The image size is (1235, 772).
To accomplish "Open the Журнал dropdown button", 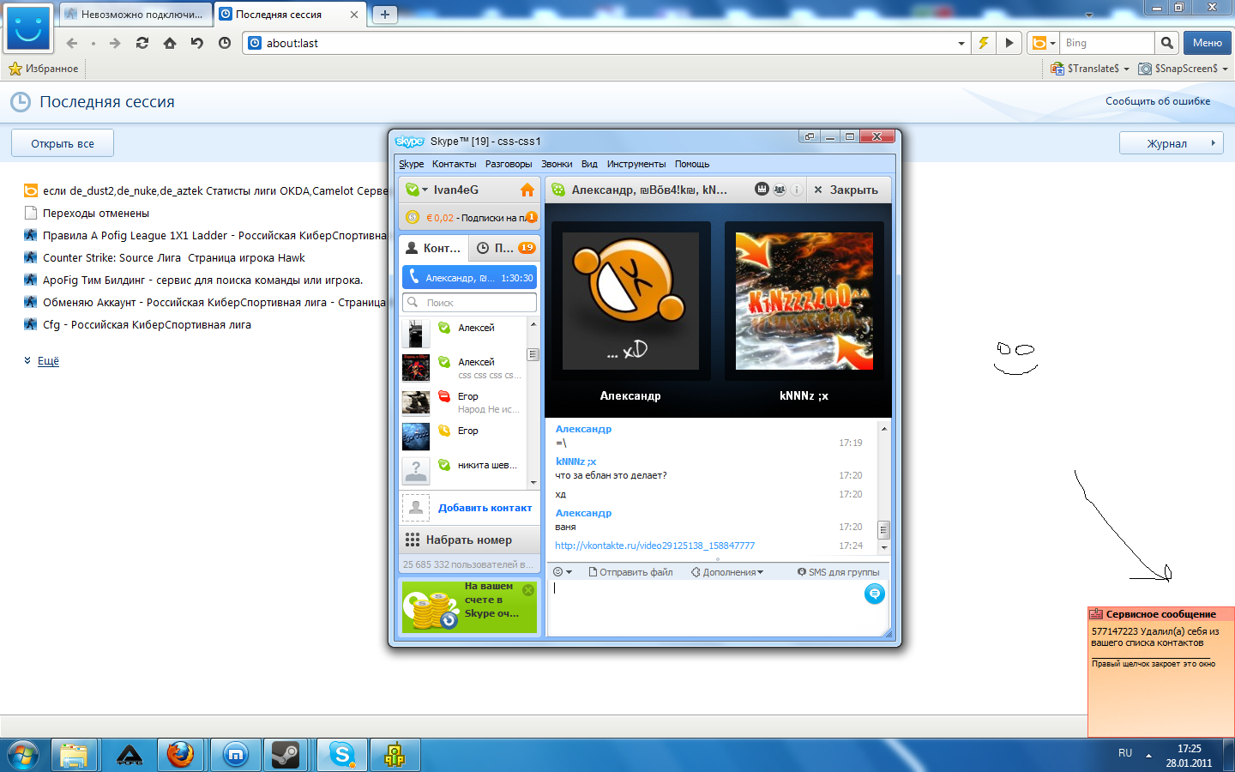I will (1172, 143).
